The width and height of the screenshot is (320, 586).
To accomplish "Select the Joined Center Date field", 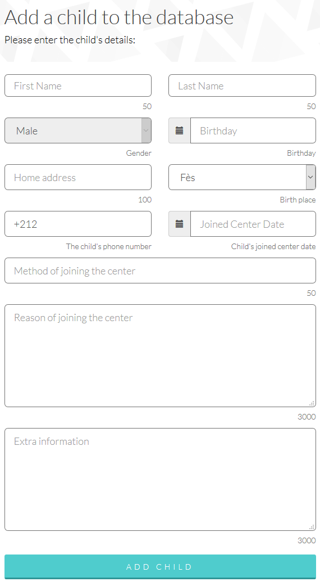I will (253, 224).
